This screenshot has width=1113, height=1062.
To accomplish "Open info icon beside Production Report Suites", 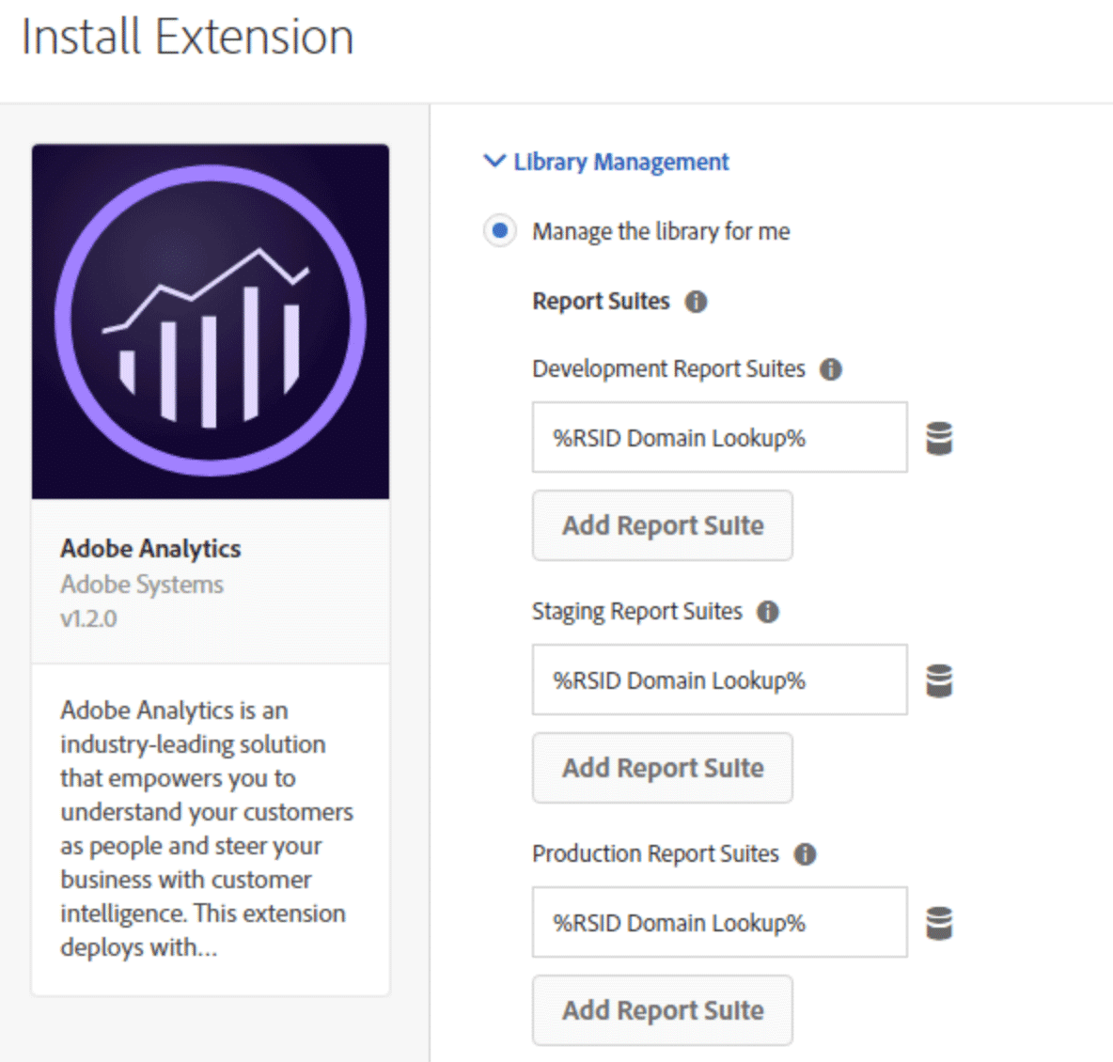I will click(x=805, y=853).
